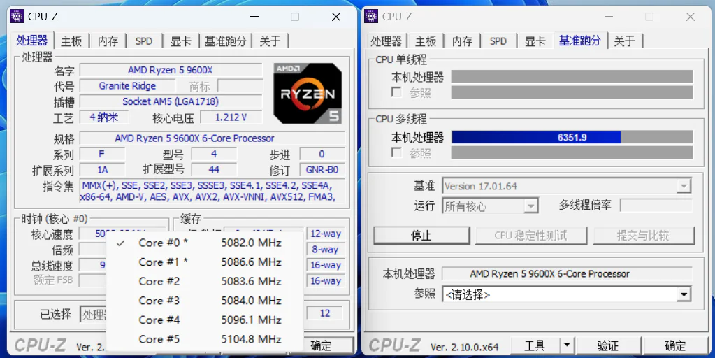The image size is (715, 358).
Task: Click the 停止 button
Action: 421,236
